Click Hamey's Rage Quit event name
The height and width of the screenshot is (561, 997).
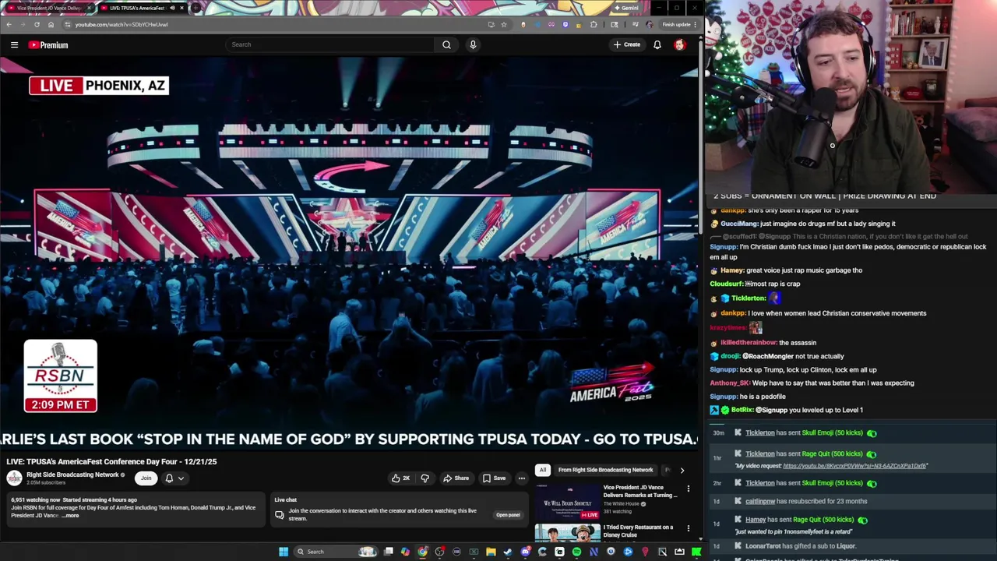[756, 520]
